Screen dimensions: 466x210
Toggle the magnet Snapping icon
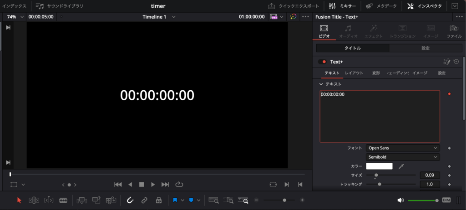[x=130, y=200]
